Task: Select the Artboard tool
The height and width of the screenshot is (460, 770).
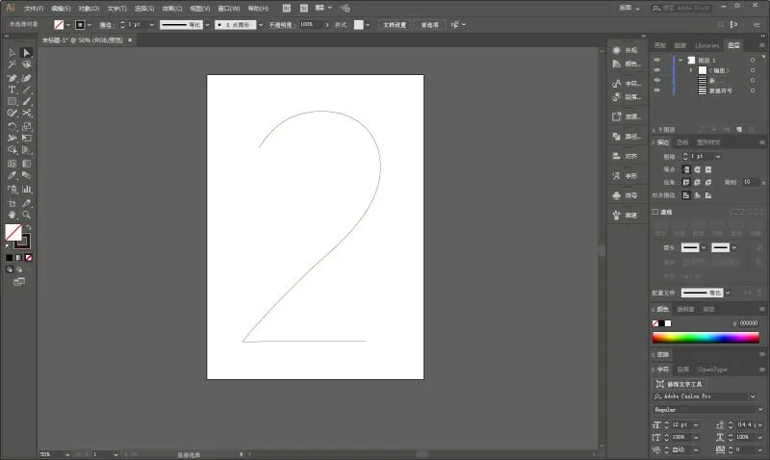Action: pyautogui.click(x=12, y=203)
